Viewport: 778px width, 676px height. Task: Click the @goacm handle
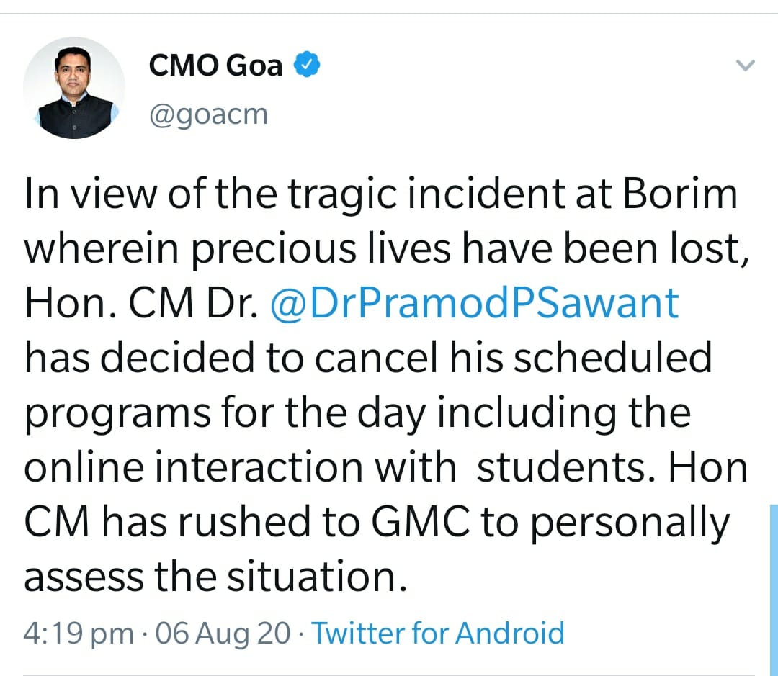tap(208, 114)
